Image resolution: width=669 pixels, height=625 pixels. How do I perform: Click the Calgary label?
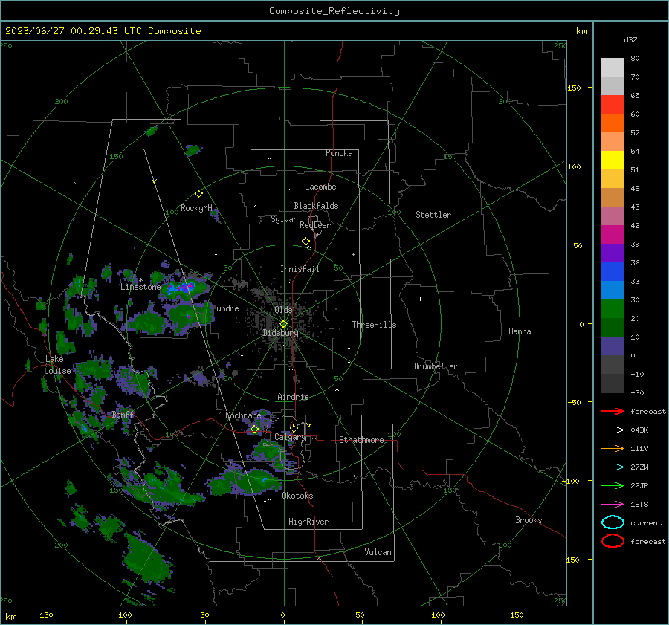(x=290, y=437)
